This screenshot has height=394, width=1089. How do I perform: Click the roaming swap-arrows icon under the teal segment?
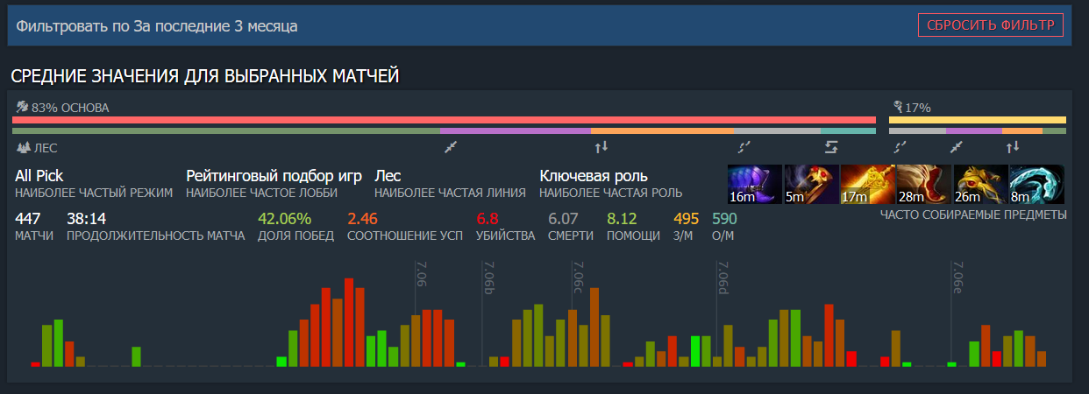[831, 146]
